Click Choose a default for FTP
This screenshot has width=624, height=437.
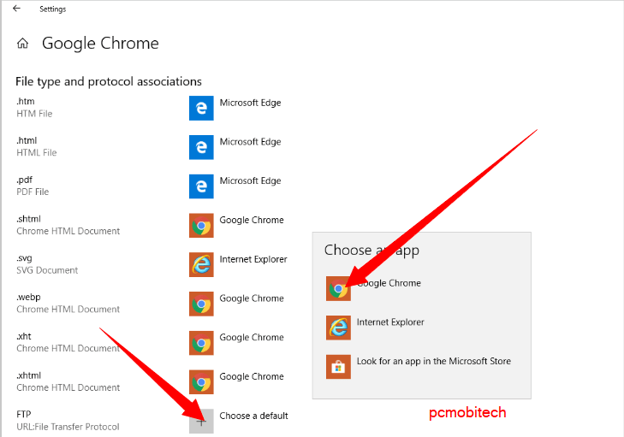253,416
